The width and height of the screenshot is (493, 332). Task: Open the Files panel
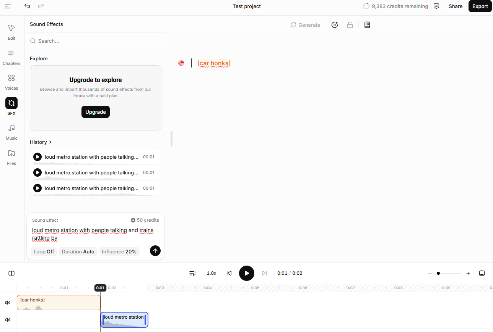click(11, 153)
